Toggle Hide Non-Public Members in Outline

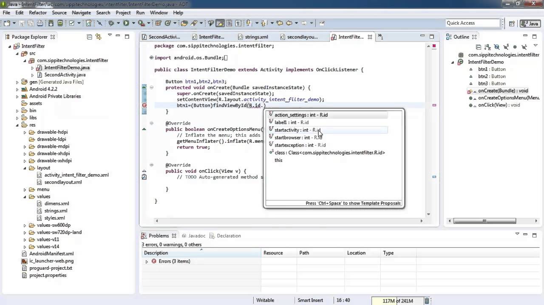(515, 47)
